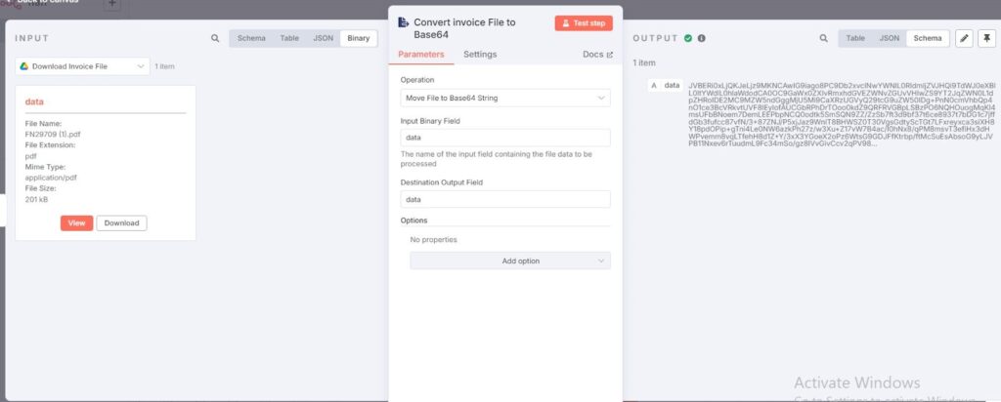Click the base64 string value in output
Image resolution: width=1001 pixels, height=402 pixels.
click(842, 114)
